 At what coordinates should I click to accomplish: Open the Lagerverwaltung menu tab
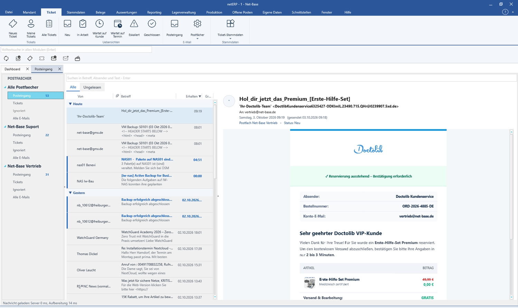184,12
